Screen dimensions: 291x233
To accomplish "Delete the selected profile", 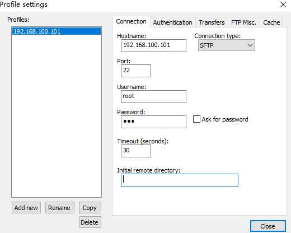I will pos(90,222).
